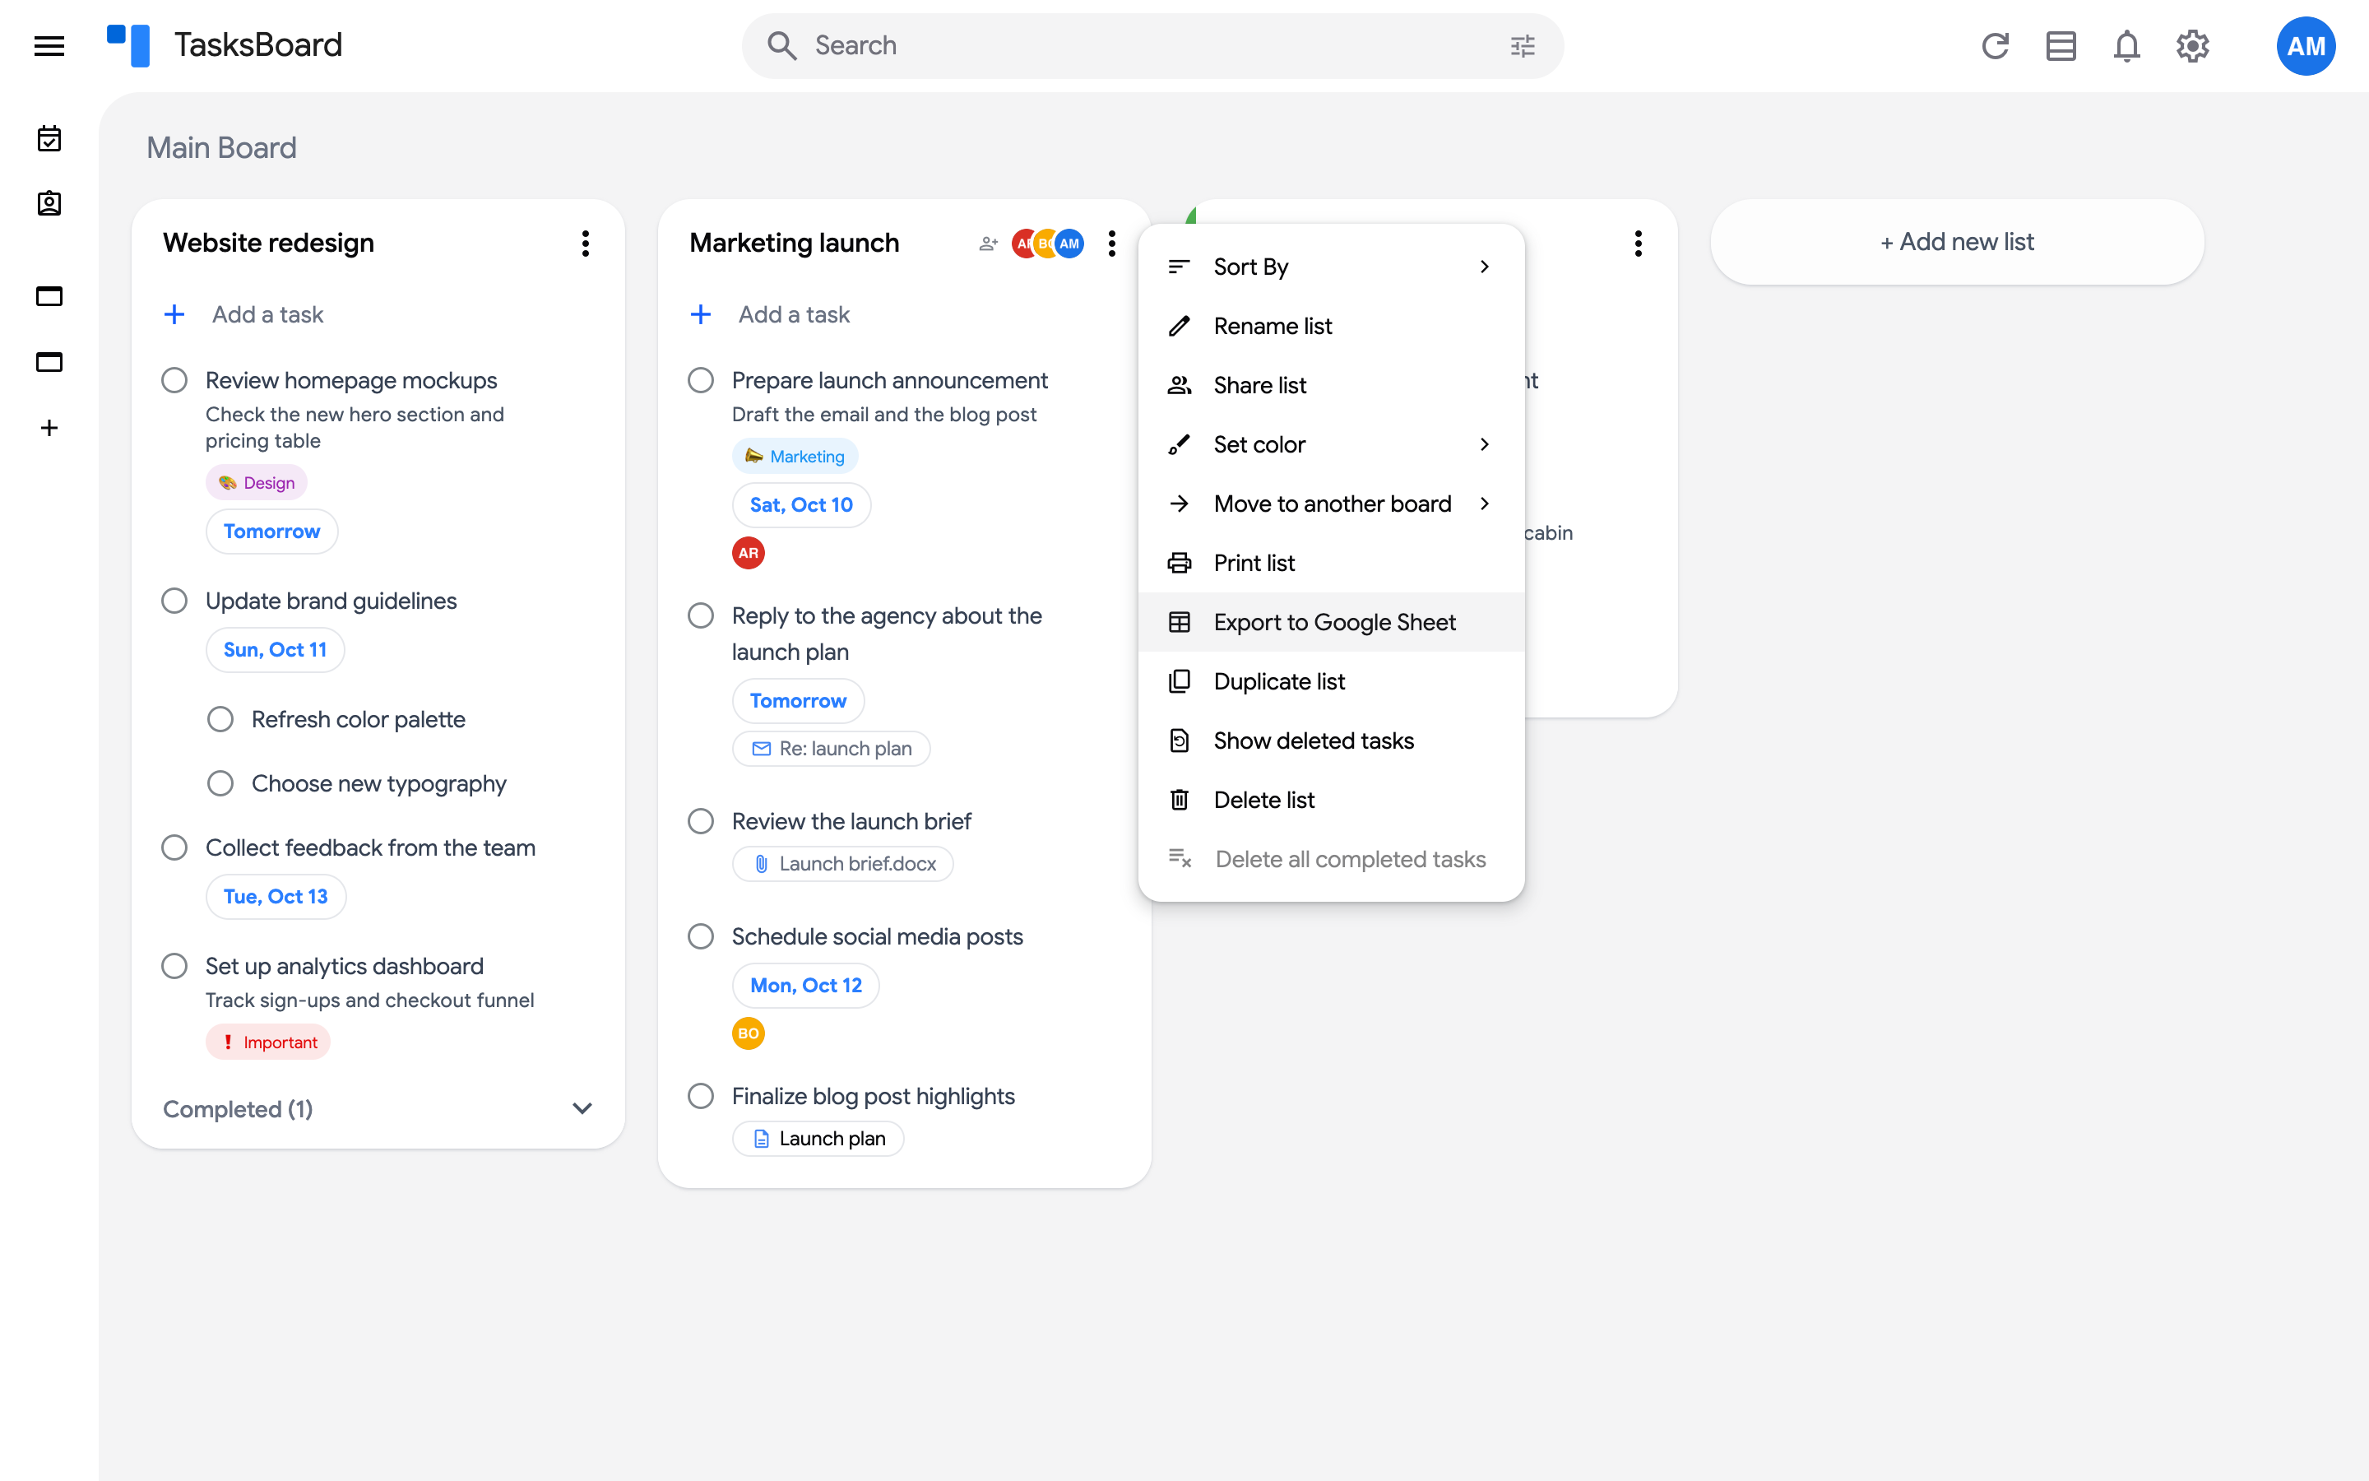Open the Re: launch plan email chip
This screenshot has width=2369, height=1481.
[x=831, y=749]
